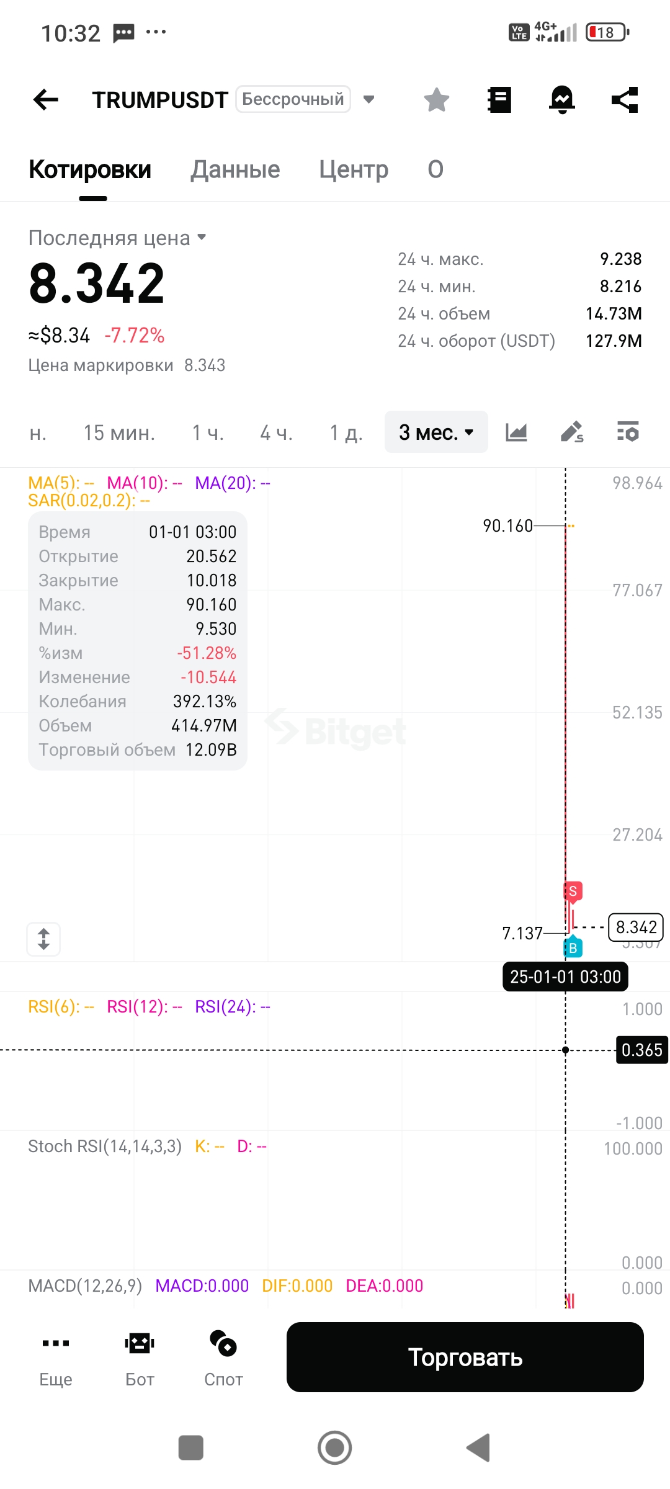Tap the back arrow icon
The height and width of the screenshot is (1489, 670).
[x=46, y=99]
